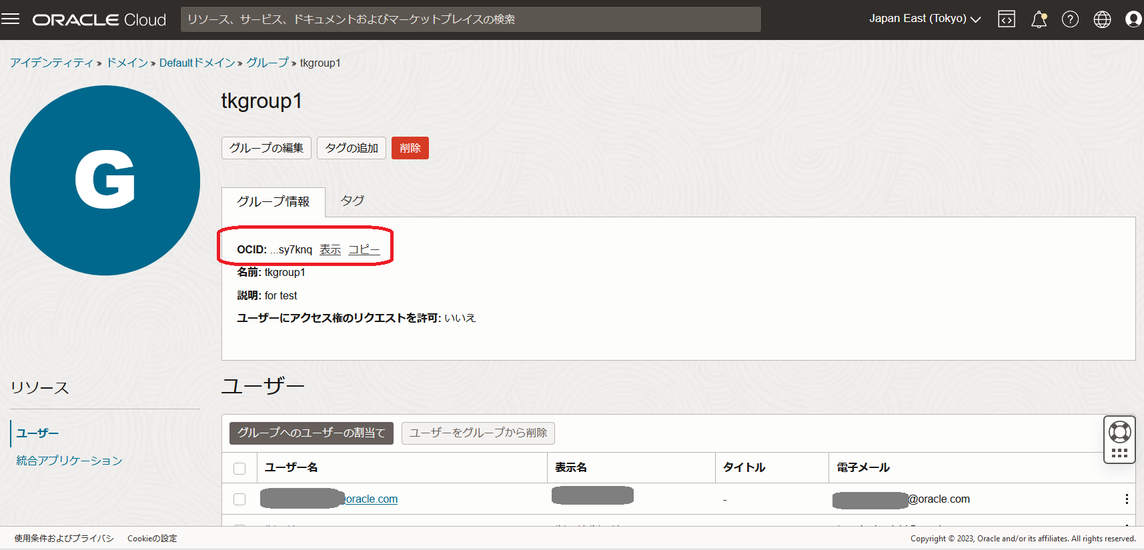The height and width of the screenshot is (550, 1144).
Task: Click the search field for resources and services
Action: [471, 19]
